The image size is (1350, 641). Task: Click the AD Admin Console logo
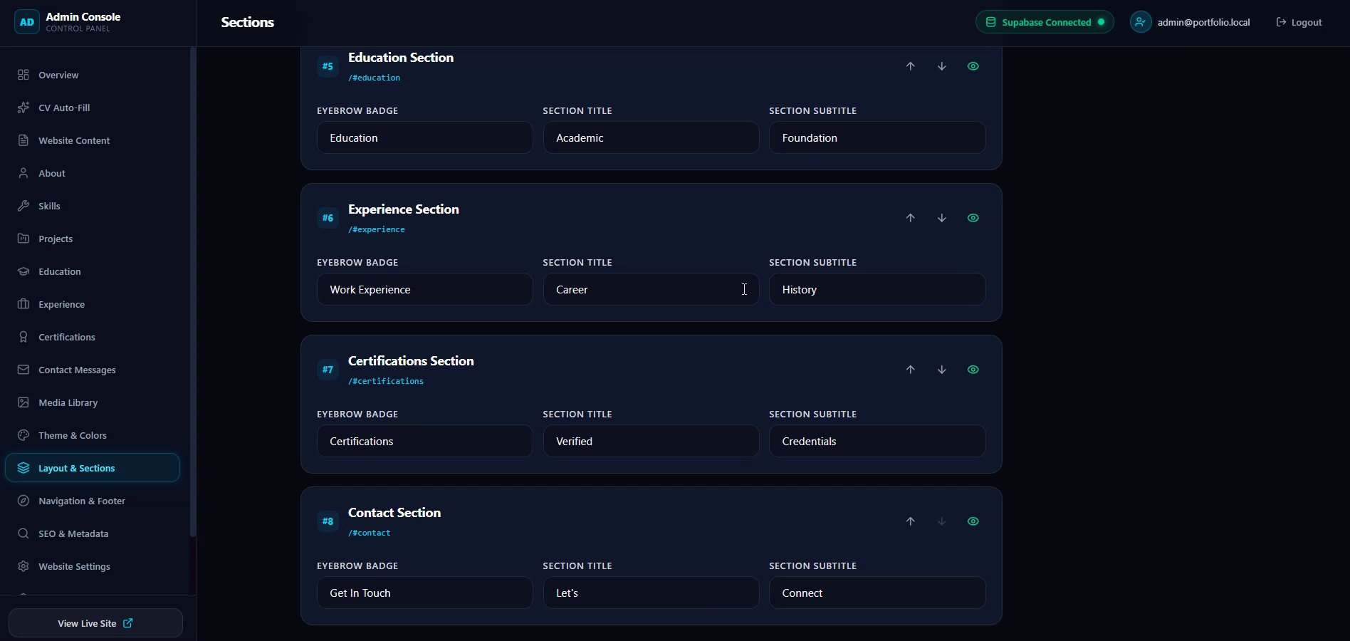tap(27, 22)
